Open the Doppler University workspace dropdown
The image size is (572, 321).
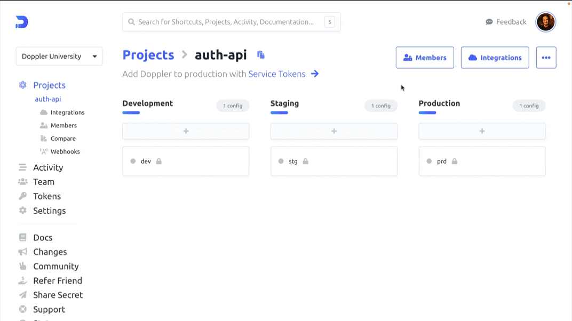coord(59,56)
